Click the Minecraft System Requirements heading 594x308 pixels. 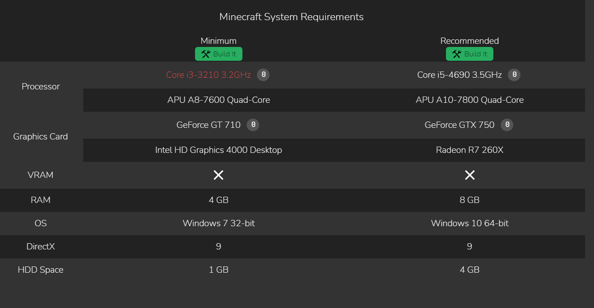click(291, 17)
